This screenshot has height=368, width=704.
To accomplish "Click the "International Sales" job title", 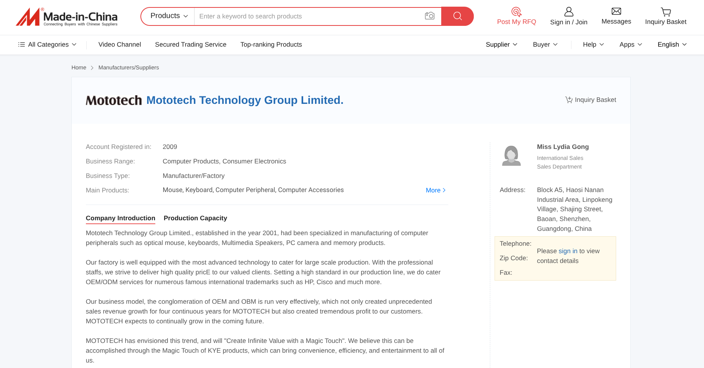I will pos(560,158).
